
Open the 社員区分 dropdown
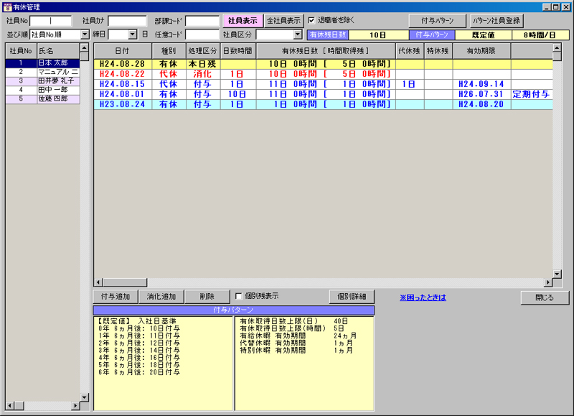click(x=298, y=34)
